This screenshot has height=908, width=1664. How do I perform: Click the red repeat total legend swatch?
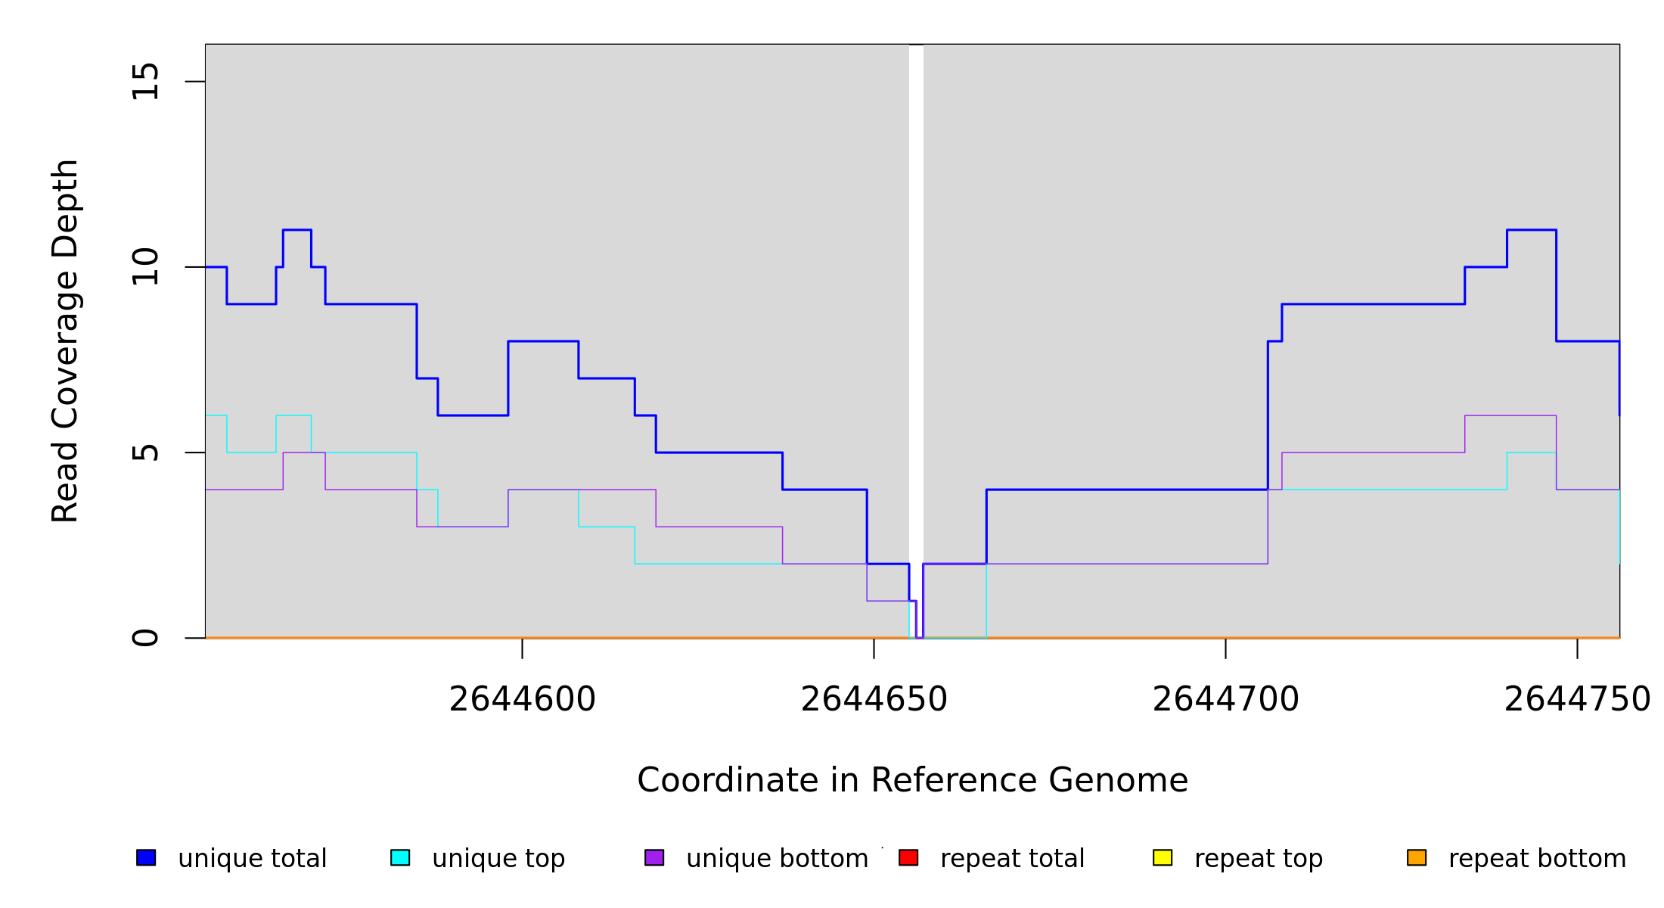click(x=908, y=857)
